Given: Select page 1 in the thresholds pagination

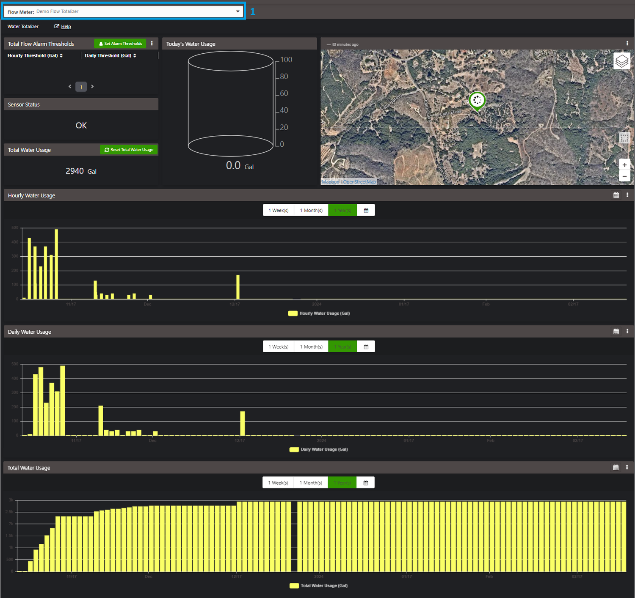Looking at the screenshot, I should 81,86.
